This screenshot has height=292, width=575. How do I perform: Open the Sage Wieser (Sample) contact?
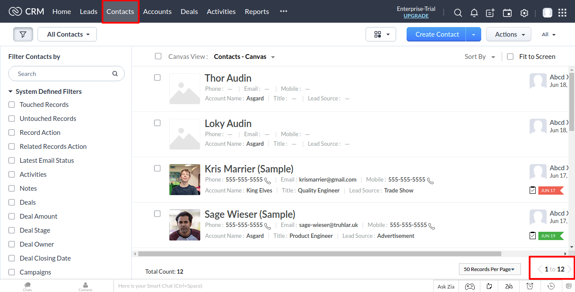coord(250,214)
